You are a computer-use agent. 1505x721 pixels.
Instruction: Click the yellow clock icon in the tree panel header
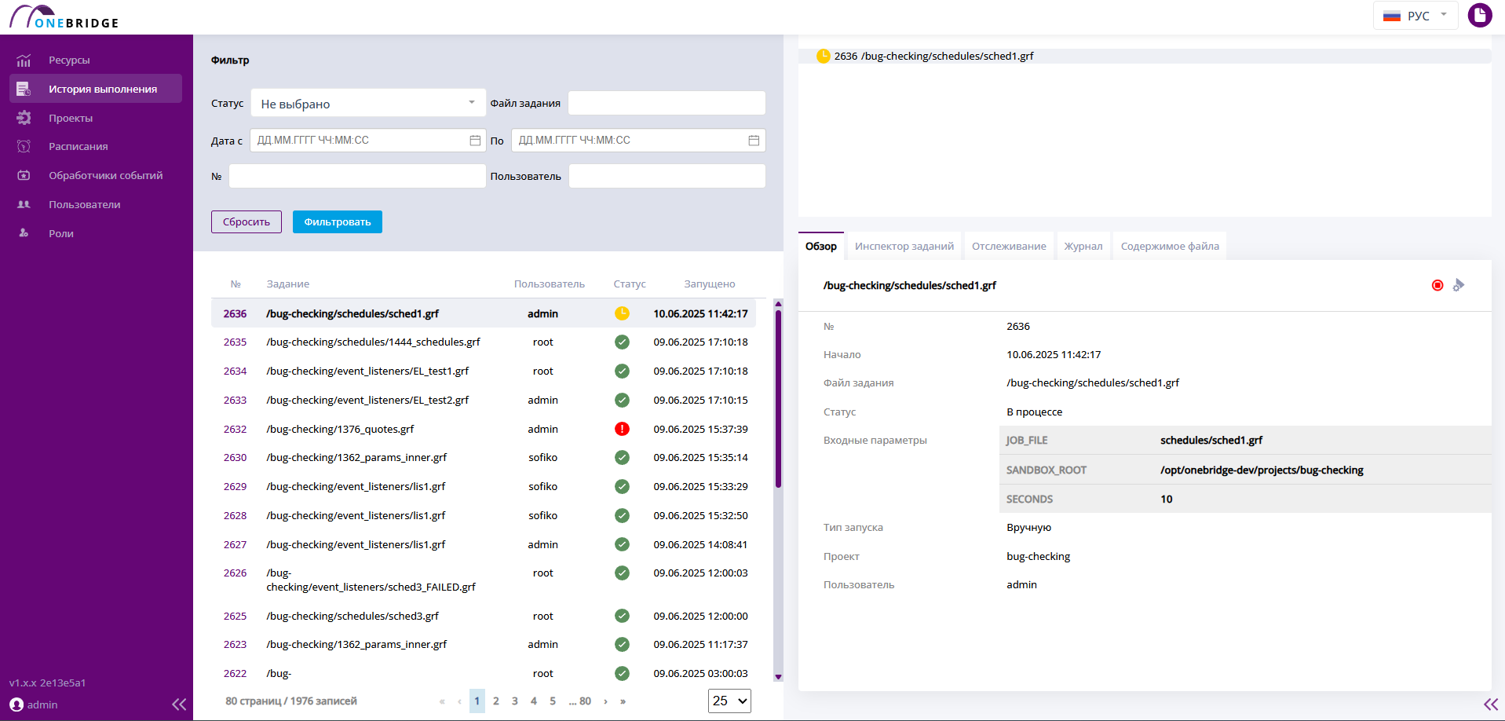coord(824,56)
